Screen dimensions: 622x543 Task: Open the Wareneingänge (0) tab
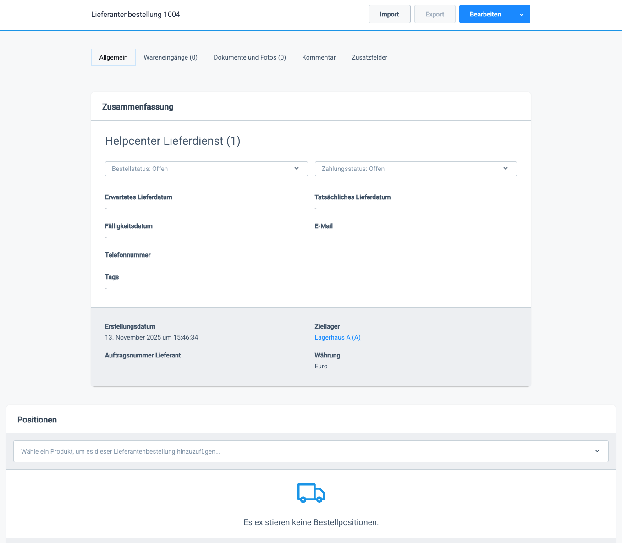tap(171, 57)
